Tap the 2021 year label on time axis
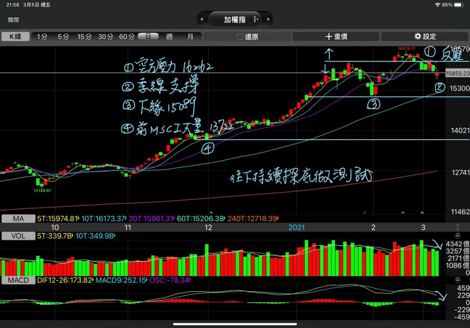 click(x=297, y=228)
